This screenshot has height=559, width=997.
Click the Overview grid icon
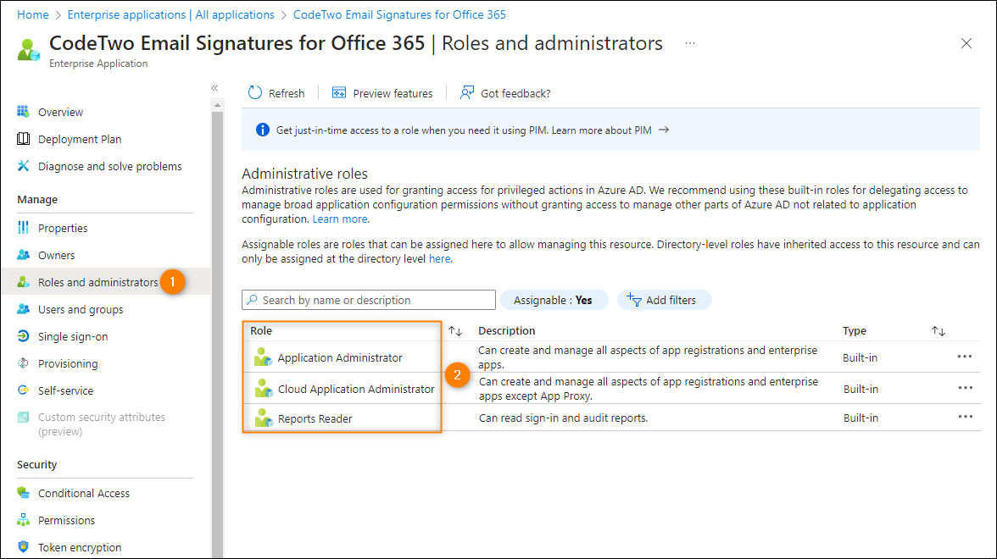23,112
